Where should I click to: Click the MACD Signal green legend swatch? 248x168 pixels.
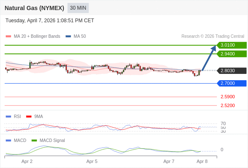pos(34,141)
